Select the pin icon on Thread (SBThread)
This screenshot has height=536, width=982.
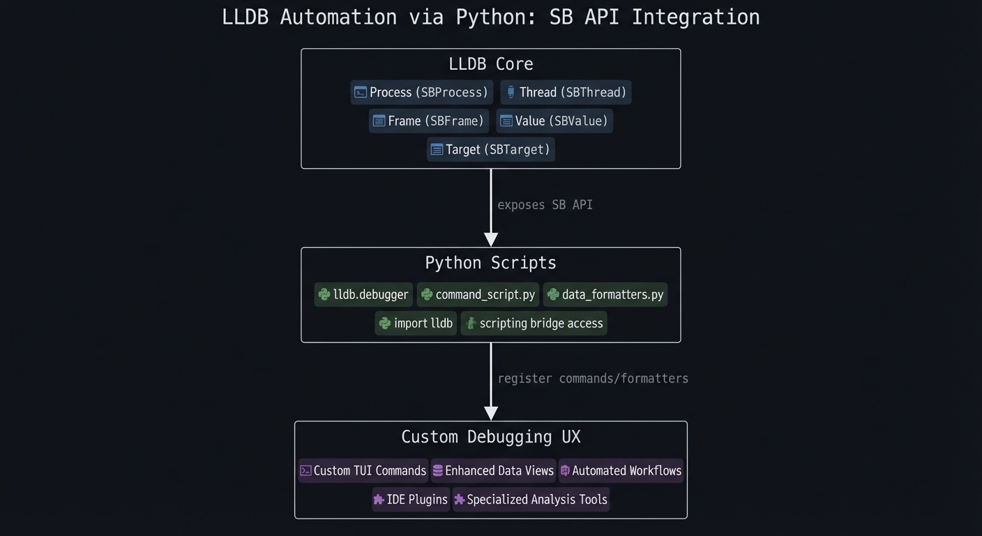coord(509,91)
